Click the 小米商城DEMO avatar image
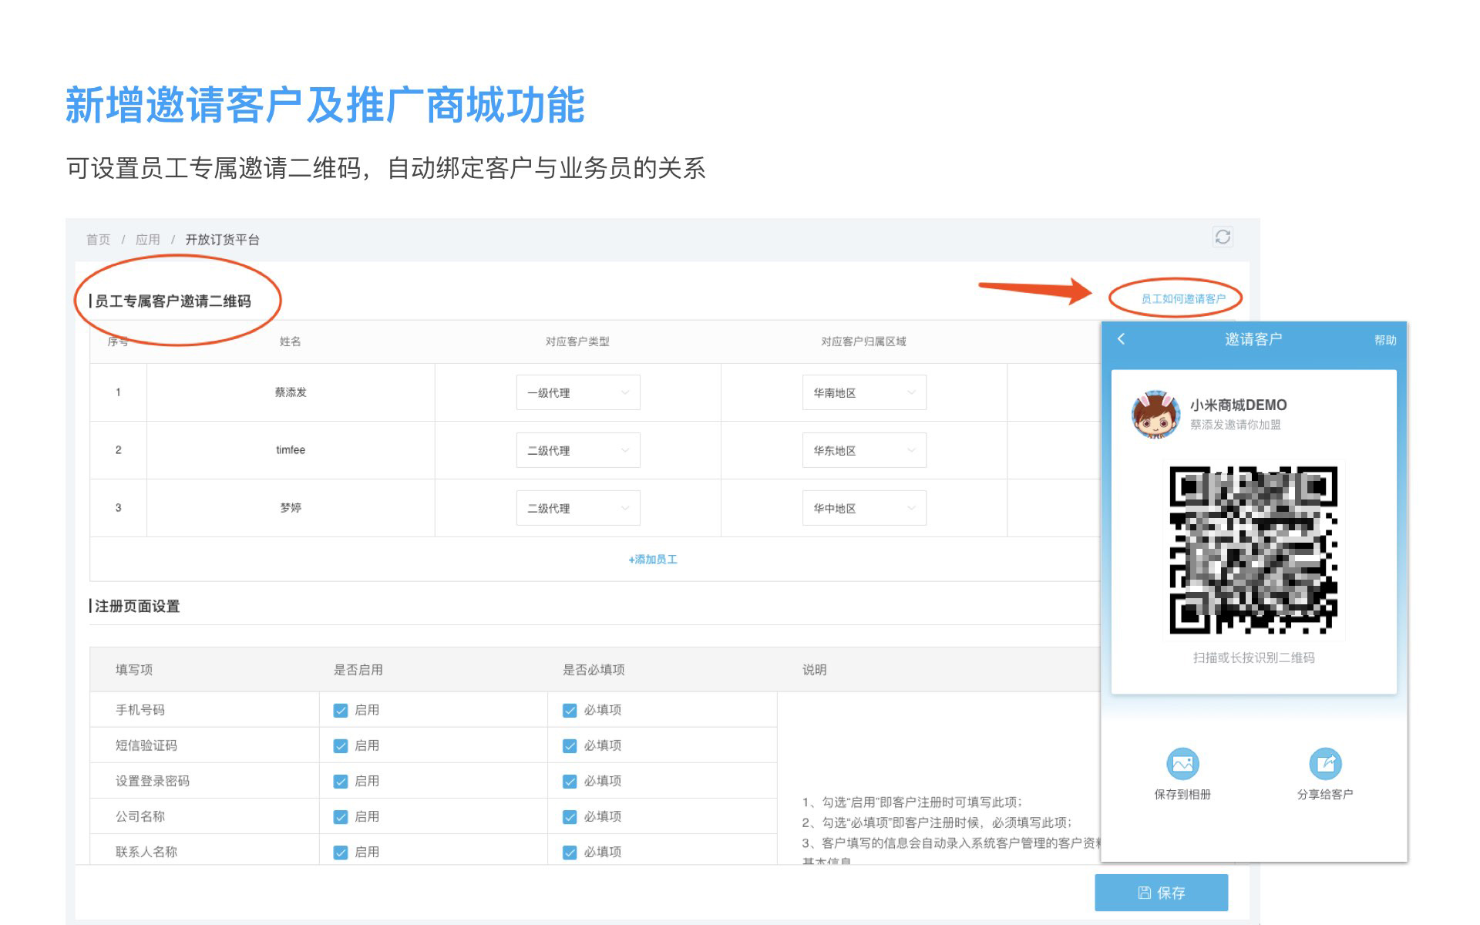The height and width of the screenshot is (925, 1480). [x=1155, y=414]
